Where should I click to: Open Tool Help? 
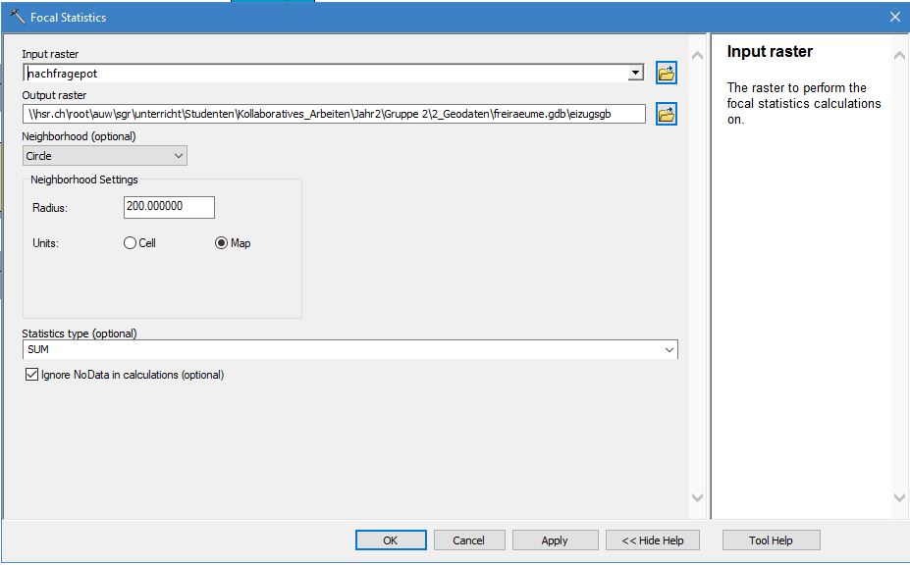(x=771, y=540)
